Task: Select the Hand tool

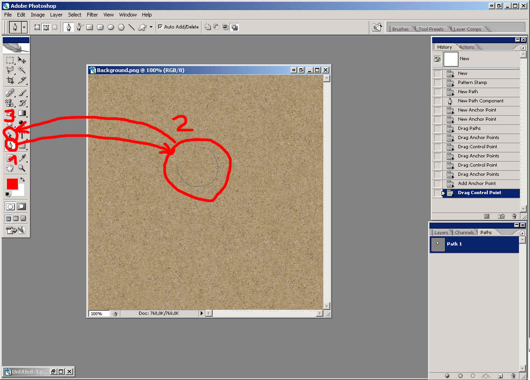Action: (x=10, y=168)
